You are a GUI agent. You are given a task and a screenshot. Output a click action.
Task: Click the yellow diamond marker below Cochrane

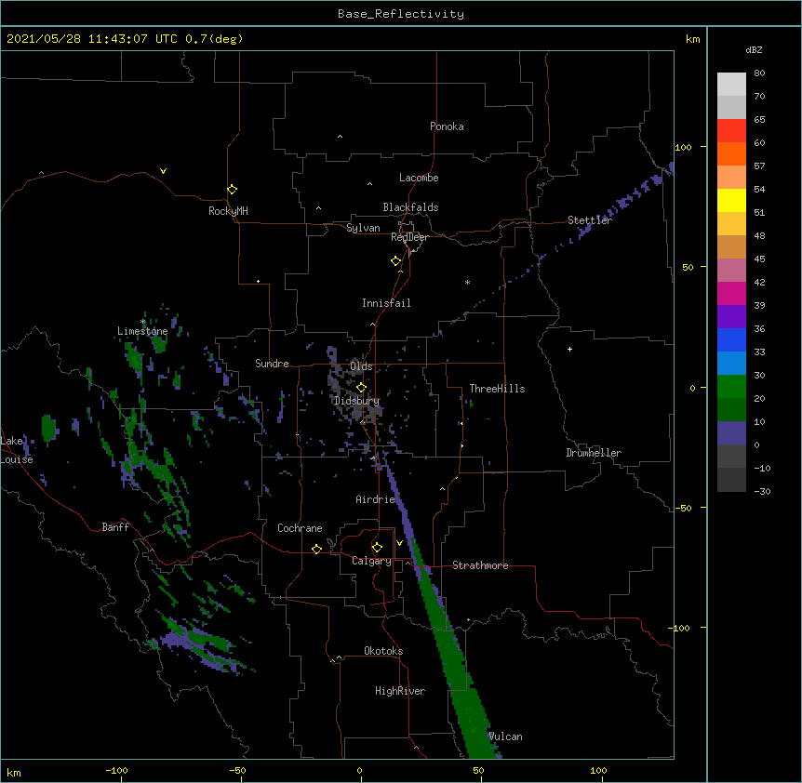point(316,549)
